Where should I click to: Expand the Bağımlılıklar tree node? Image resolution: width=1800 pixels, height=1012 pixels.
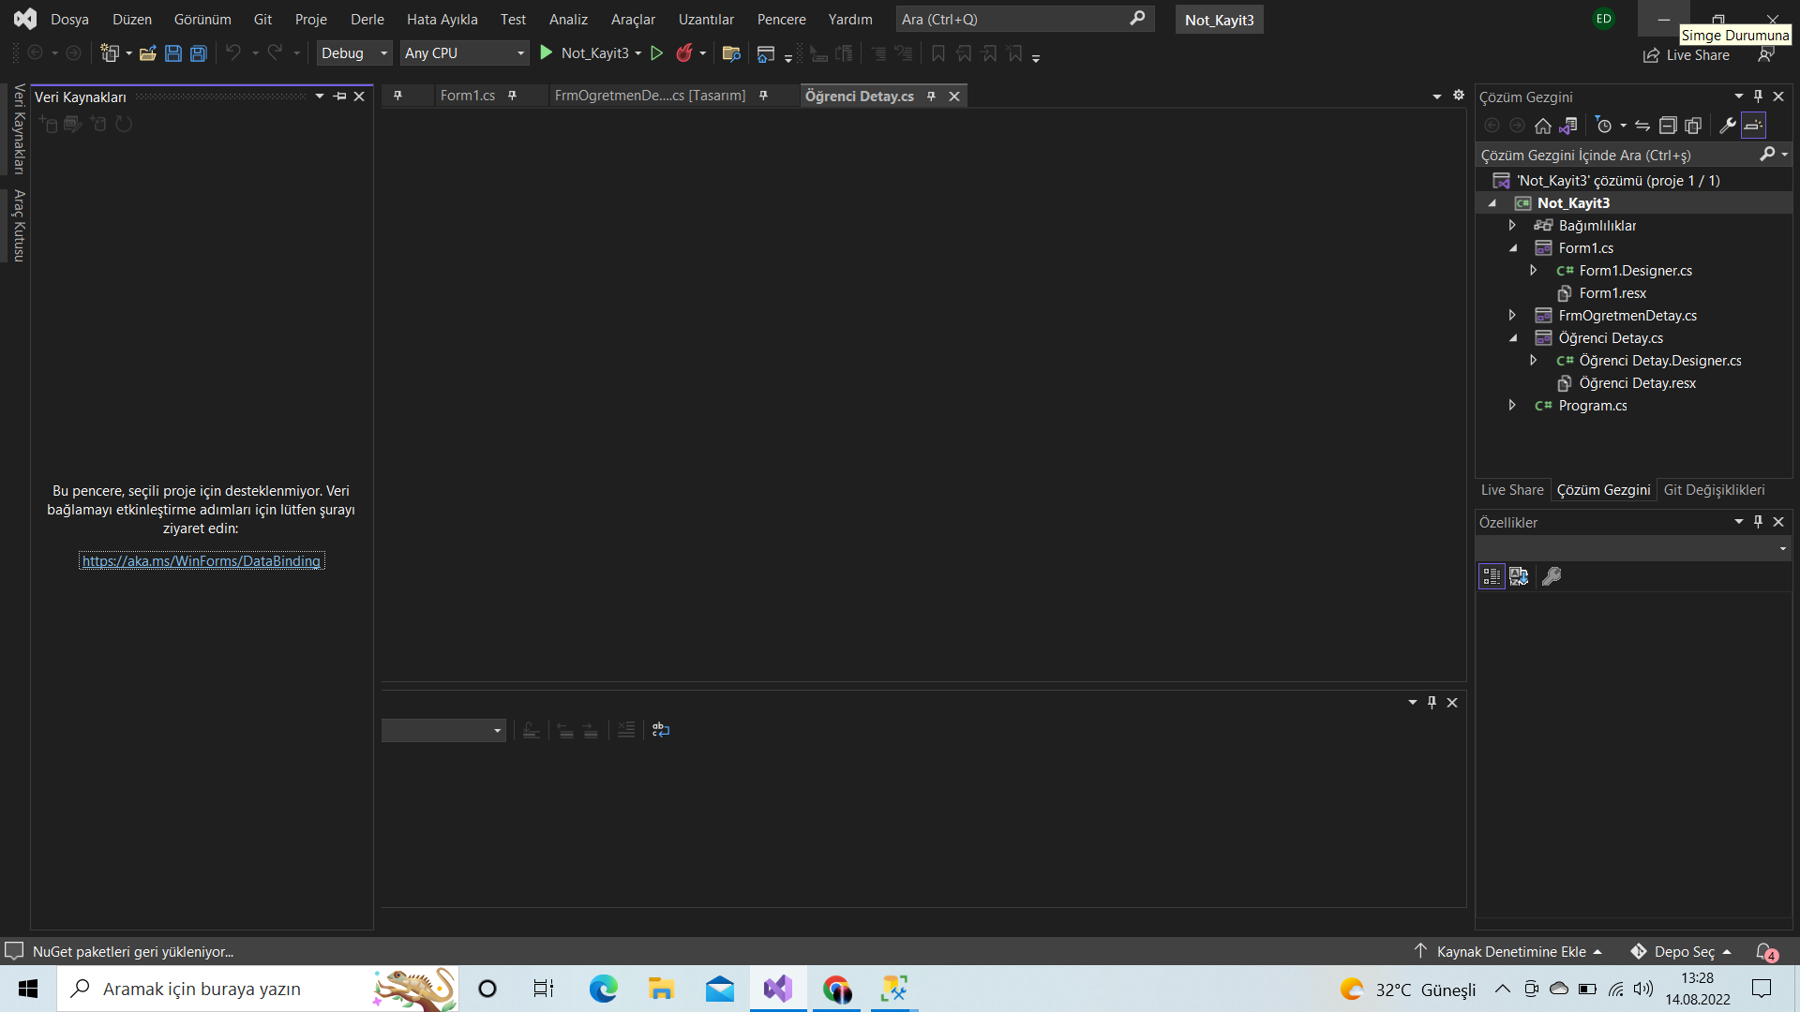point(1512,226)
